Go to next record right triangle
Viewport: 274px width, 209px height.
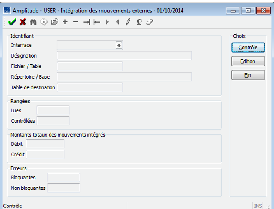click(107, 22)
